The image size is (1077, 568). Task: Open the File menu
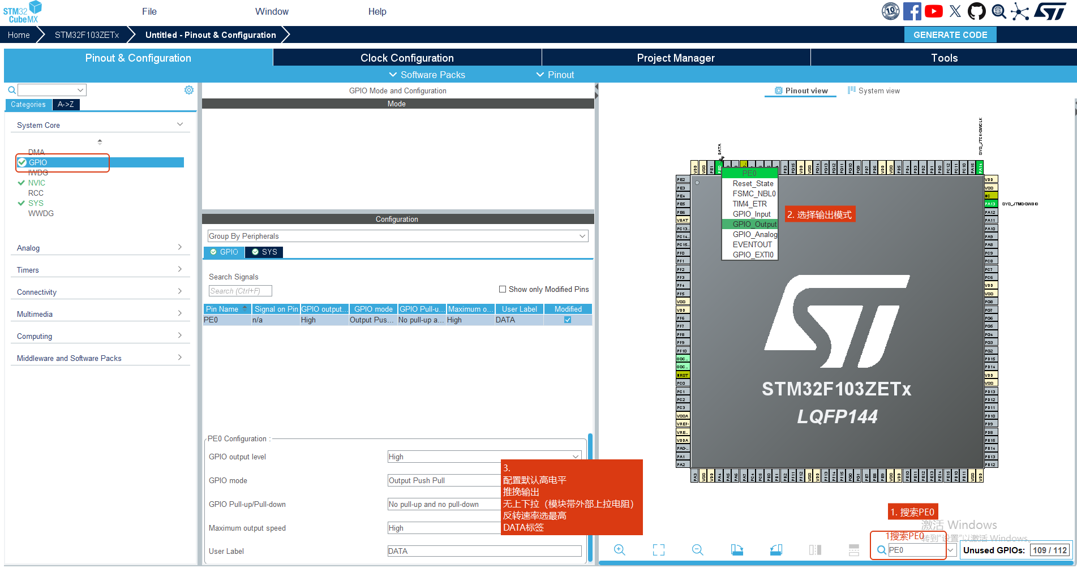[x=149, y=11]
